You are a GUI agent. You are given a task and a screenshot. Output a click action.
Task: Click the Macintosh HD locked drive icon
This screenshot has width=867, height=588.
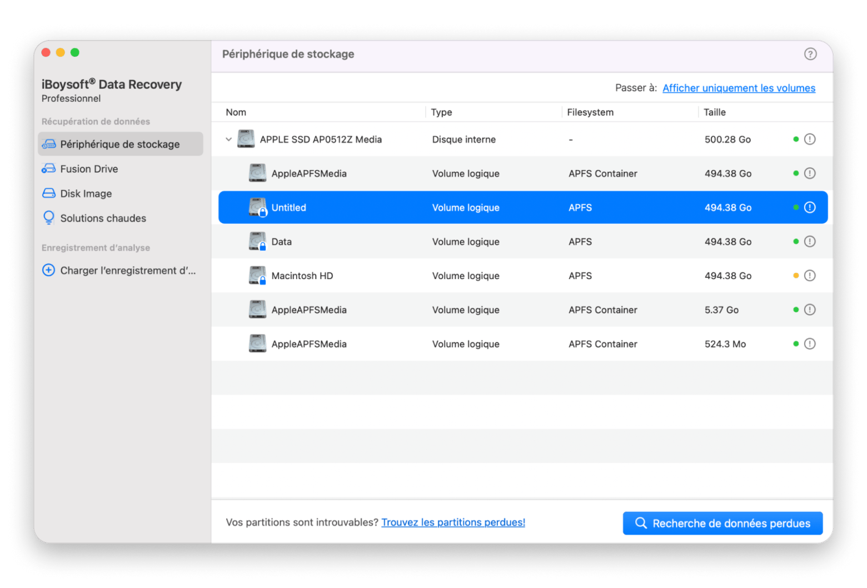point(257,276)
